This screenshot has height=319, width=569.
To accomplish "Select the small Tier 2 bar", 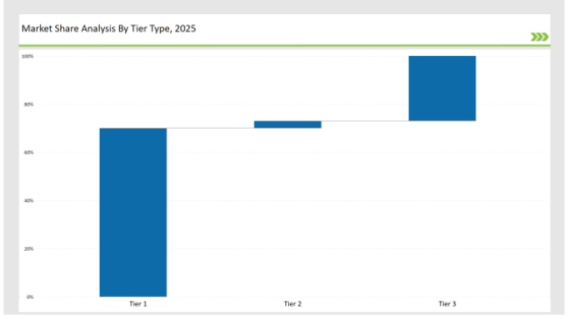I will pyautogui.click(x=288, y=125).
